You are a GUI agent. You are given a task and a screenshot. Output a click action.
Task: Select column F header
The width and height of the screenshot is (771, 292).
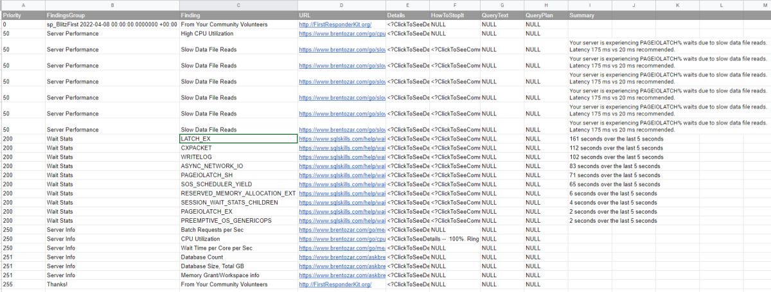[x=454, y=5]
